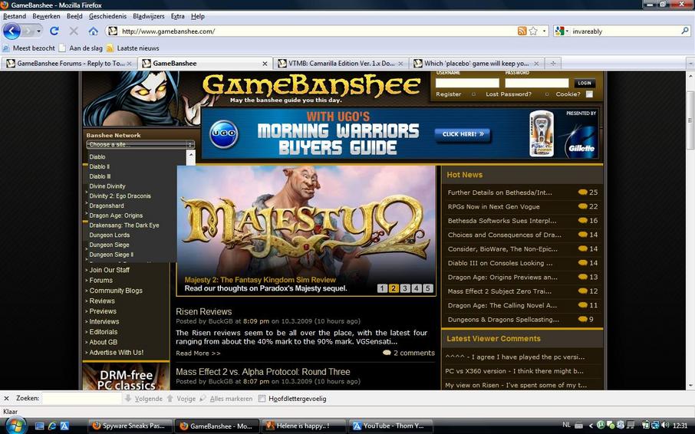Open the Bestand menu
Viewport: 695px width, 434px height.
(x=15, y=16)
